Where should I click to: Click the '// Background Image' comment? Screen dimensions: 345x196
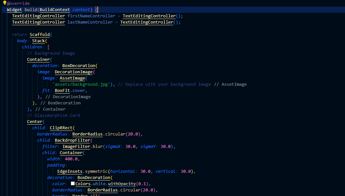pyautogui.click(x=51, y=53)
